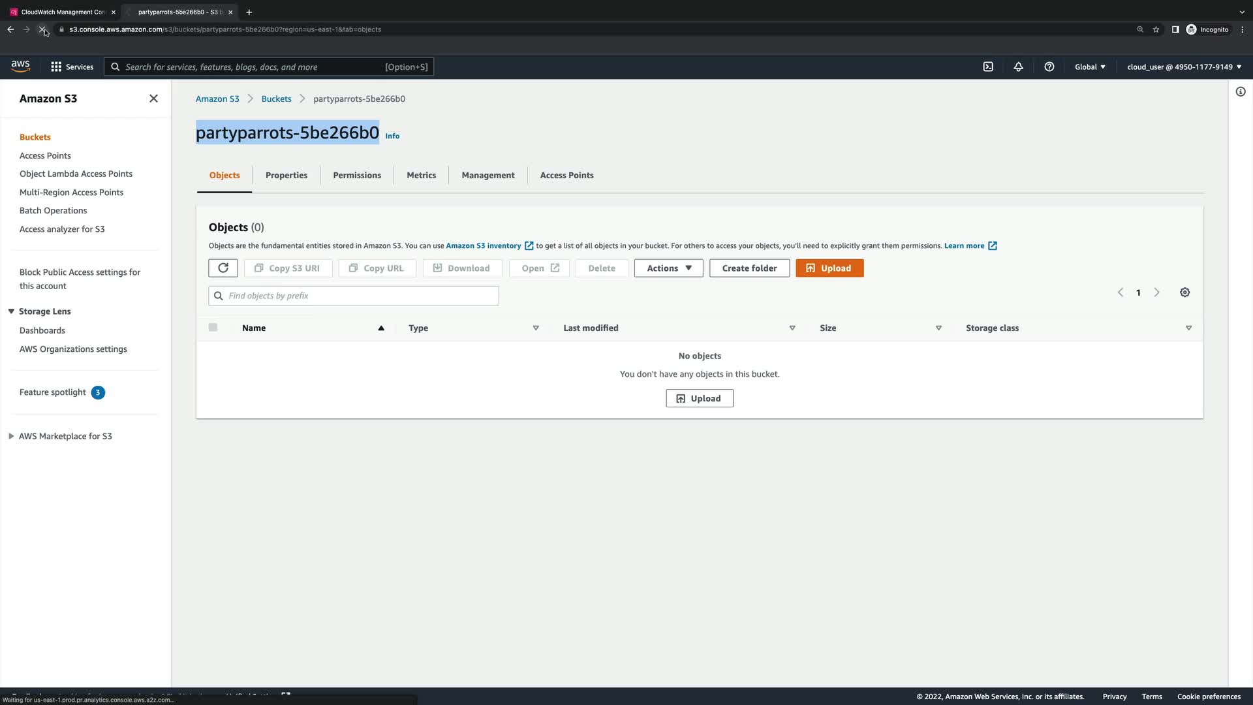Open the Services grid menu
1253x705 pixels.
(x=72, y=67)
